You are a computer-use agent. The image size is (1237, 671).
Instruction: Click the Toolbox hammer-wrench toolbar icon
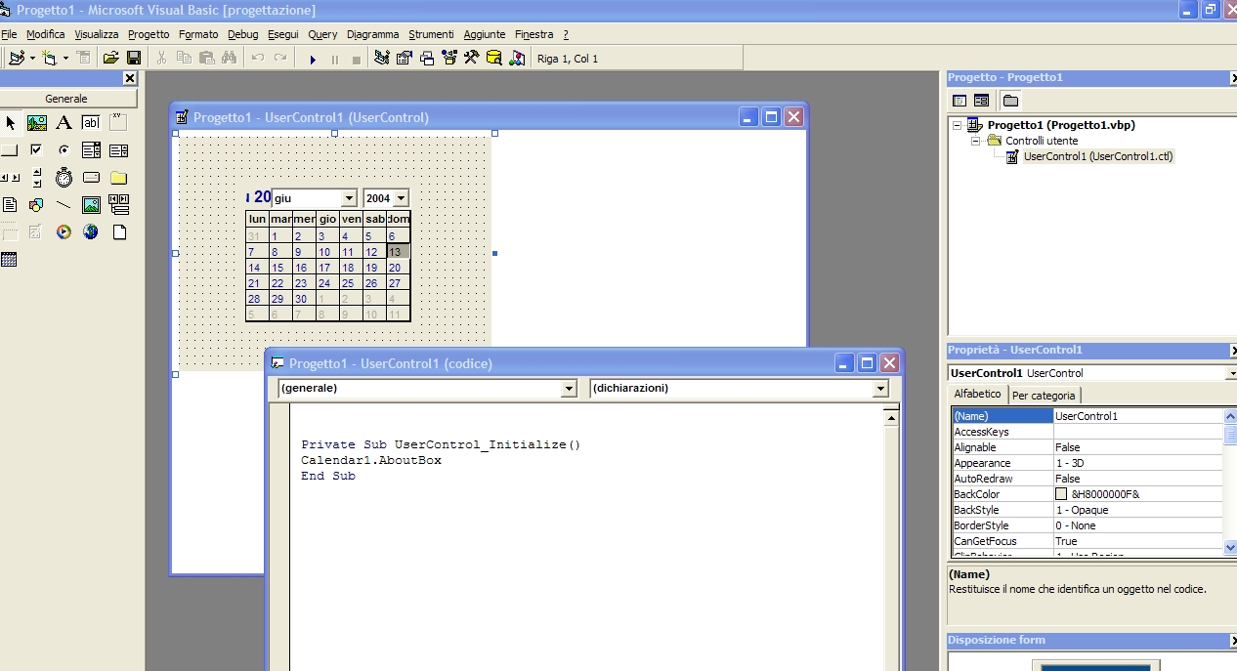pyautogui.click(x=472, y=59)
